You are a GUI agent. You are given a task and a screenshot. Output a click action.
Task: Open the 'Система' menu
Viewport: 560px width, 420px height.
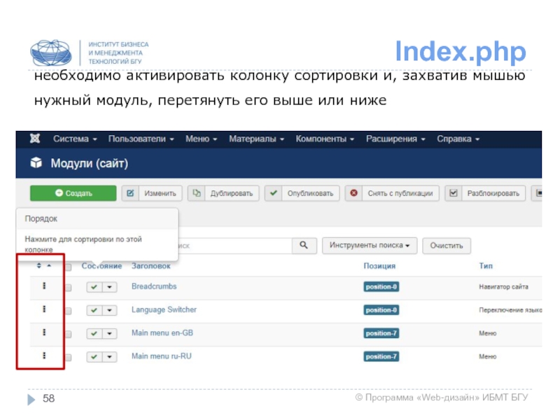(75, 139)
